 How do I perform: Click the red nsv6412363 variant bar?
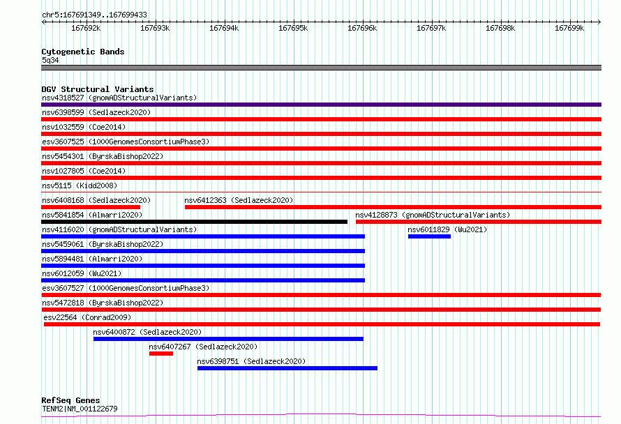point(394,207)
